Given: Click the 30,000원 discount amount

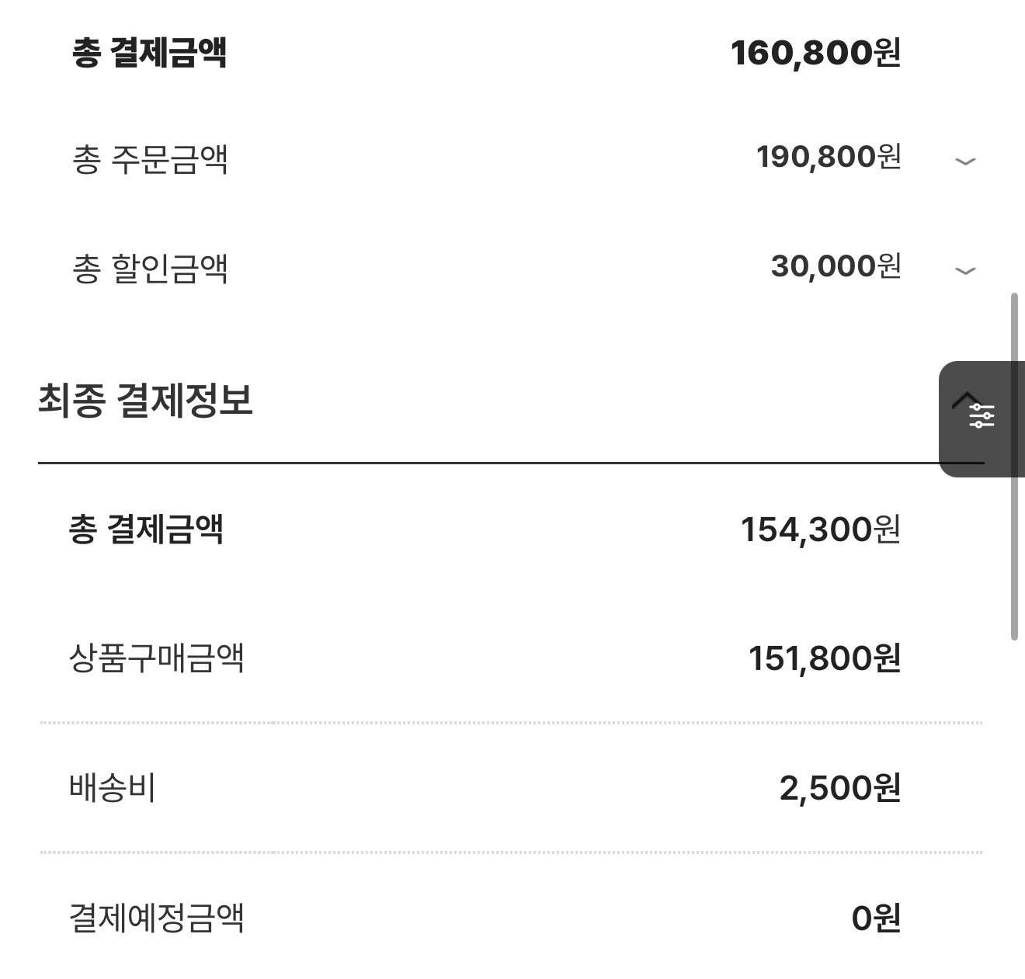Looking at the screenshot, I should click(836, 267).
